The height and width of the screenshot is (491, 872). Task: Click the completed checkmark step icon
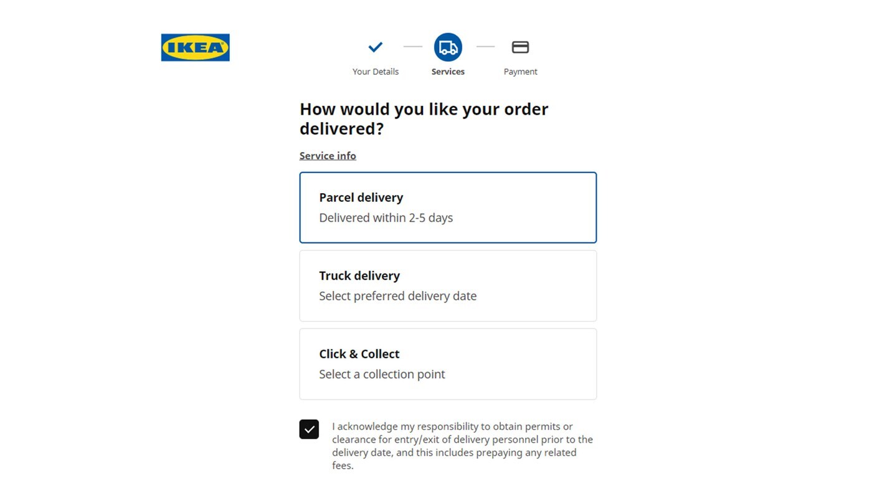coord(375,47)
